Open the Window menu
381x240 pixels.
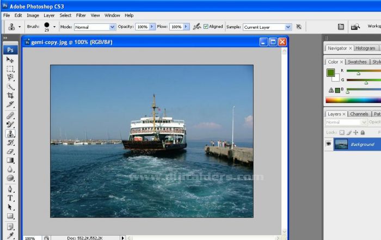click(112, 15)
